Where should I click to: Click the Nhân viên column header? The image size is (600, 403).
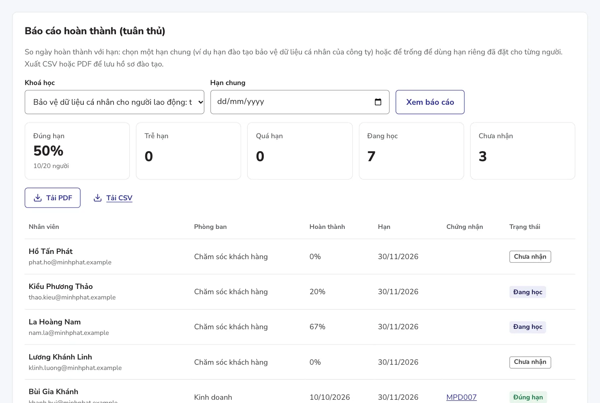(x=44, y=227)
